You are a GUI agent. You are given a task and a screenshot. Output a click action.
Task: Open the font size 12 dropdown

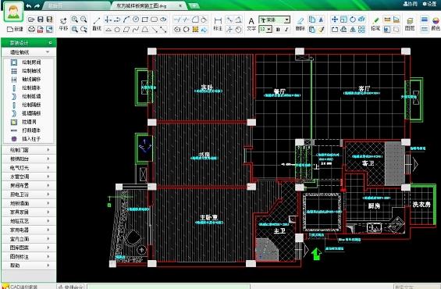tap(265, 29)
